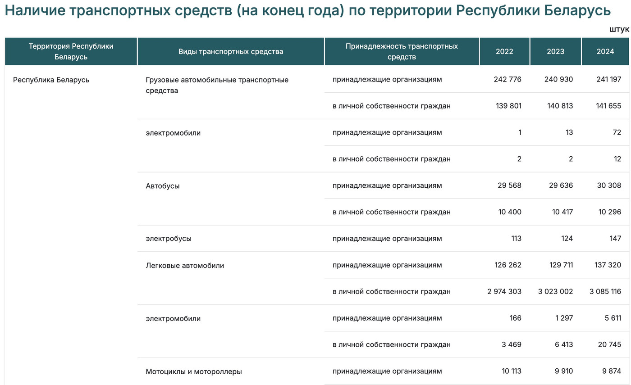Click the value 1 297
The width and height of the screenshot is (631, 385).
(564, 318)
